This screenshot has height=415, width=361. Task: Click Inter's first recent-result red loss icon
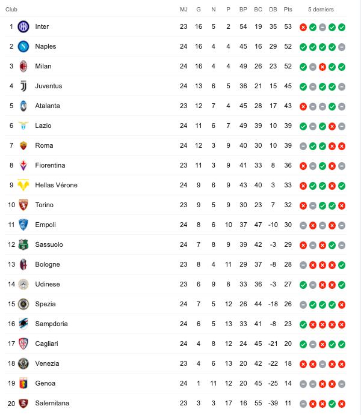pos(303,27)
